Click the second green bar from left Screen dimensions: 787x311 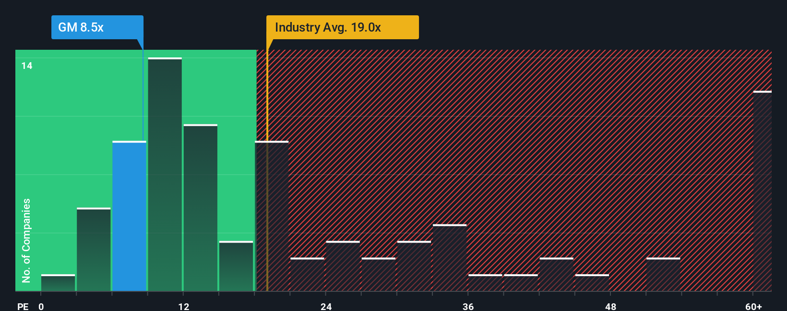pos(94,249)
